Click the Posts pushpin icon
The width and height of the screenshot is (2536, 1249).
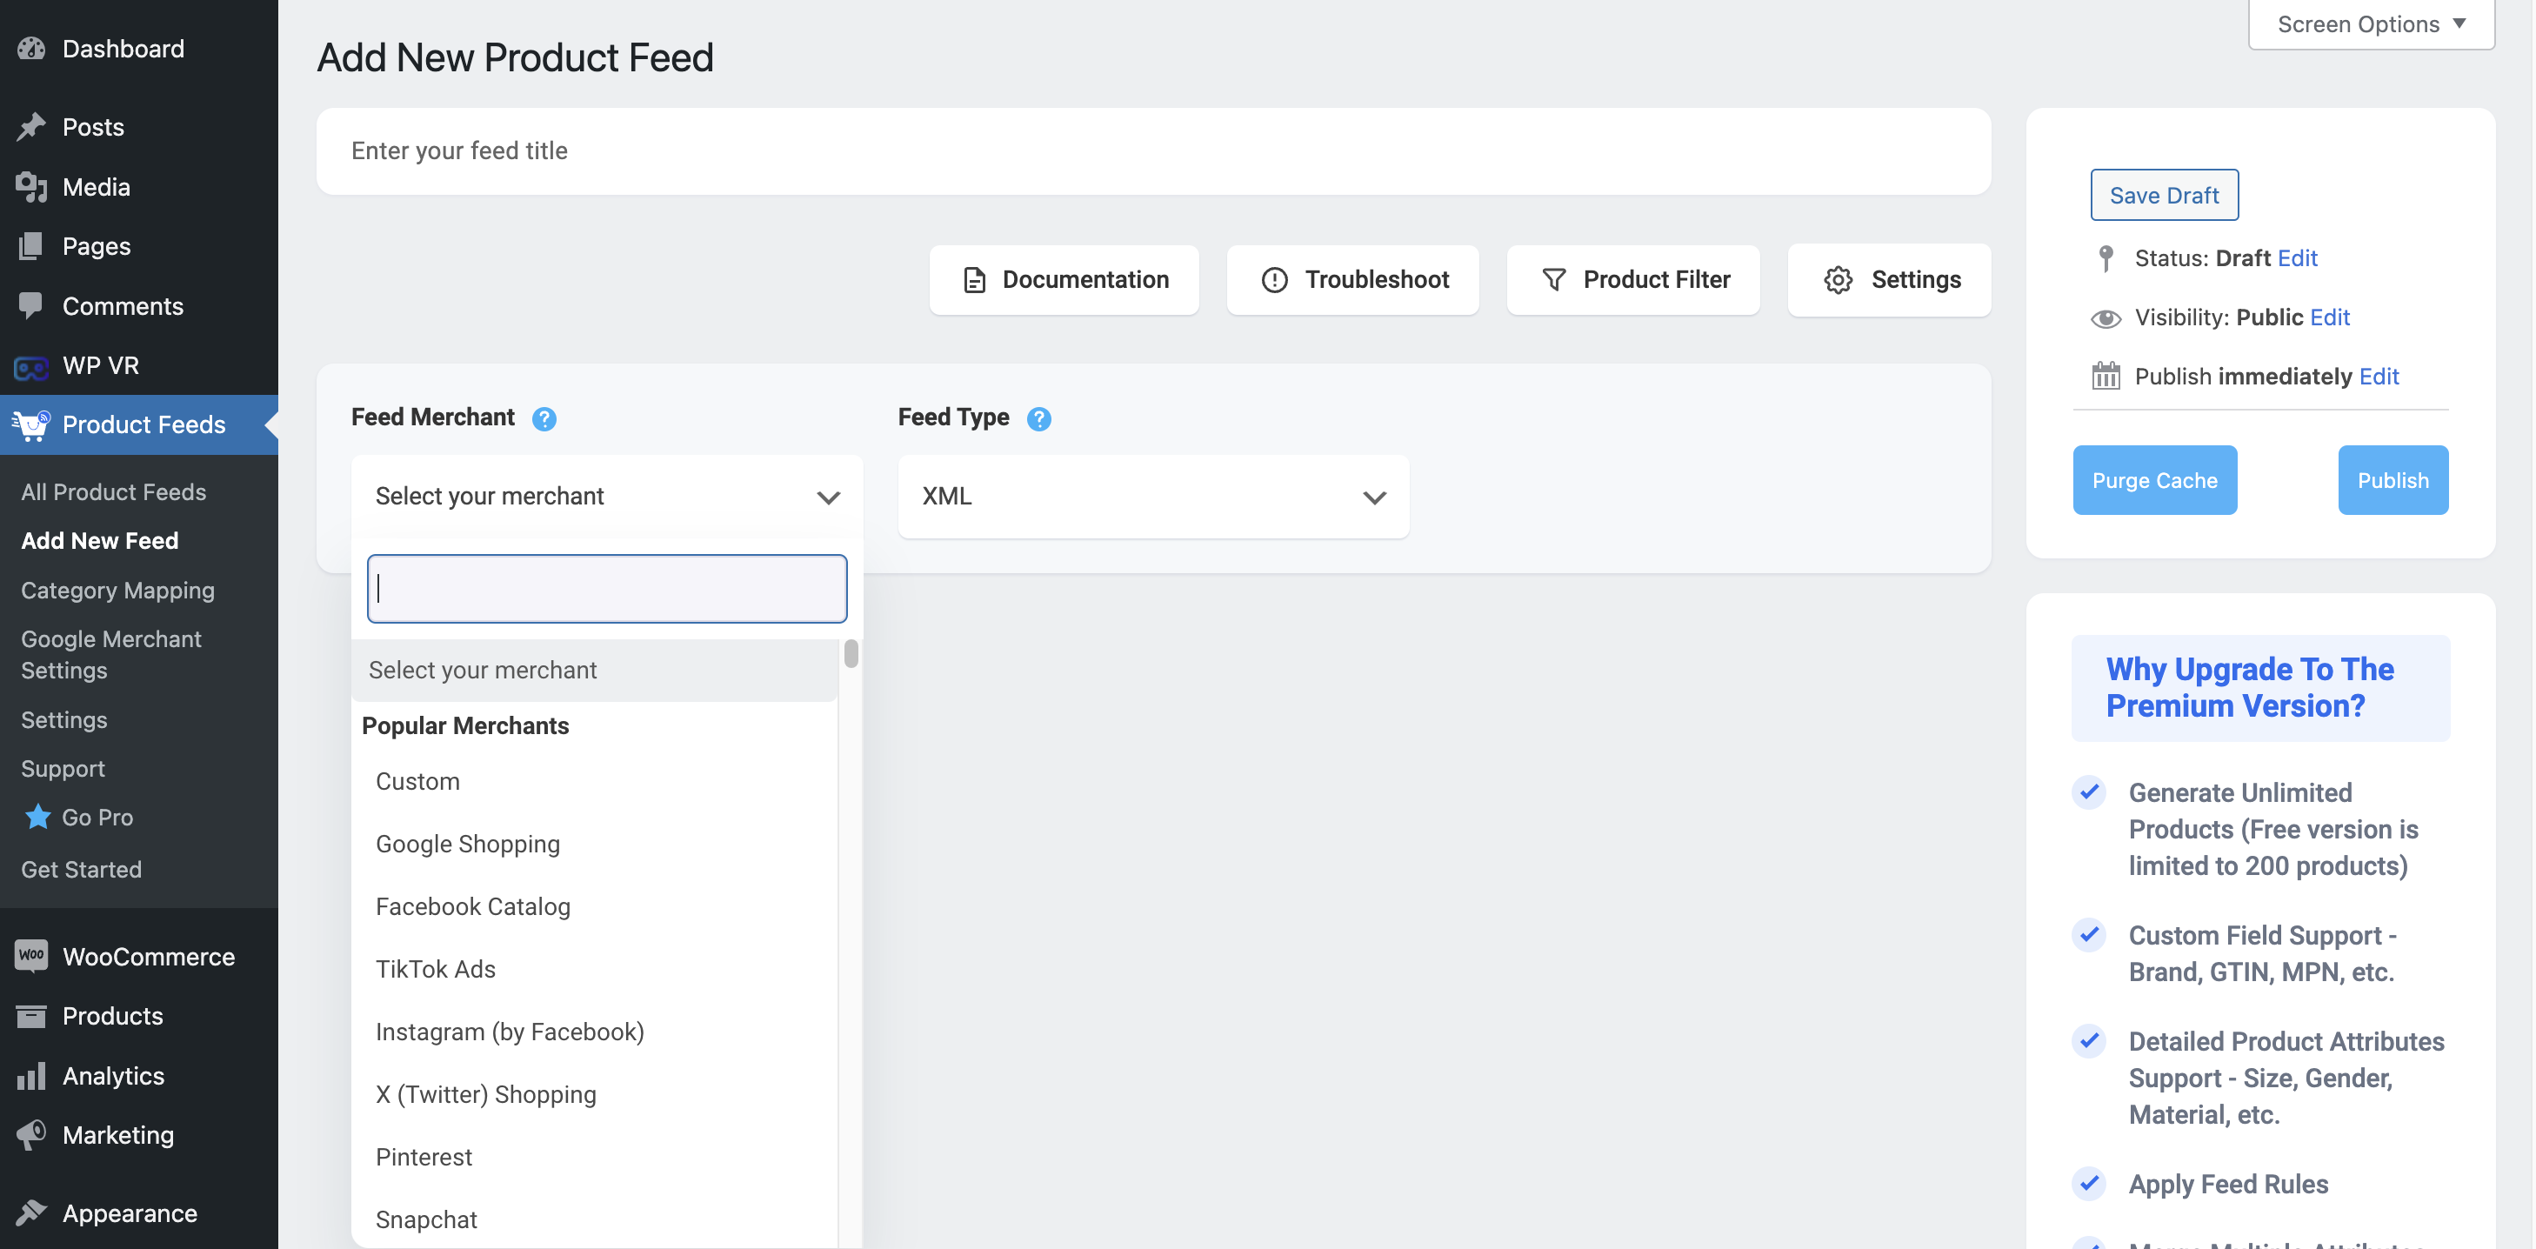click(31, 127)
